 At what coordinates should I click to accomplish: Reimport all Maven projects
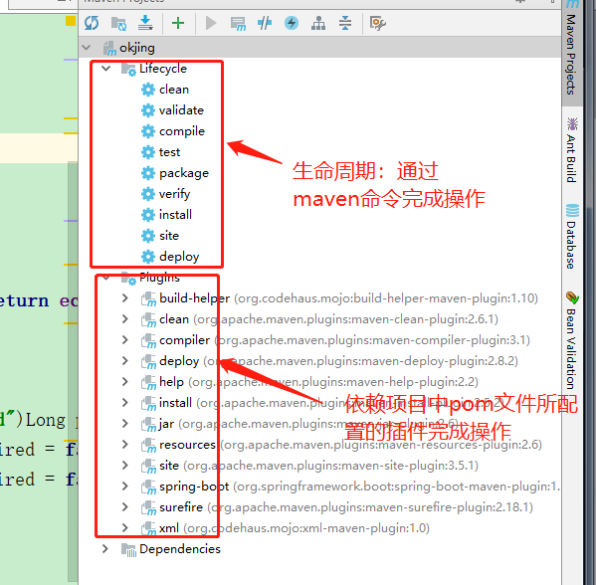click(x=92, y=23)
